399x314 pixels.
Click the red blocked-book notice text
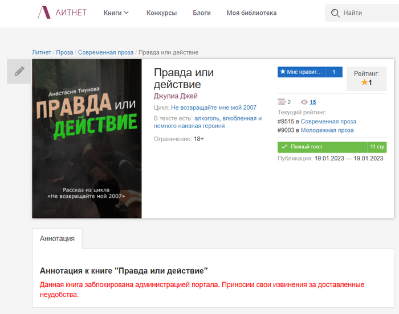coord(202,290)
